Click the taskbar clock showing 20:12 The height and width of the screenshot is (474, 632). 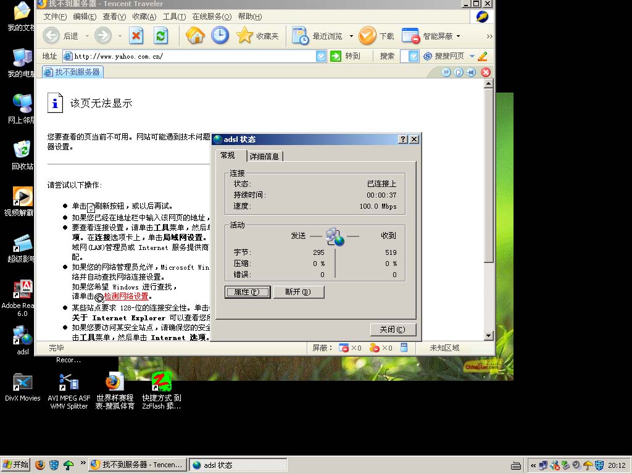tap(617, 465)
